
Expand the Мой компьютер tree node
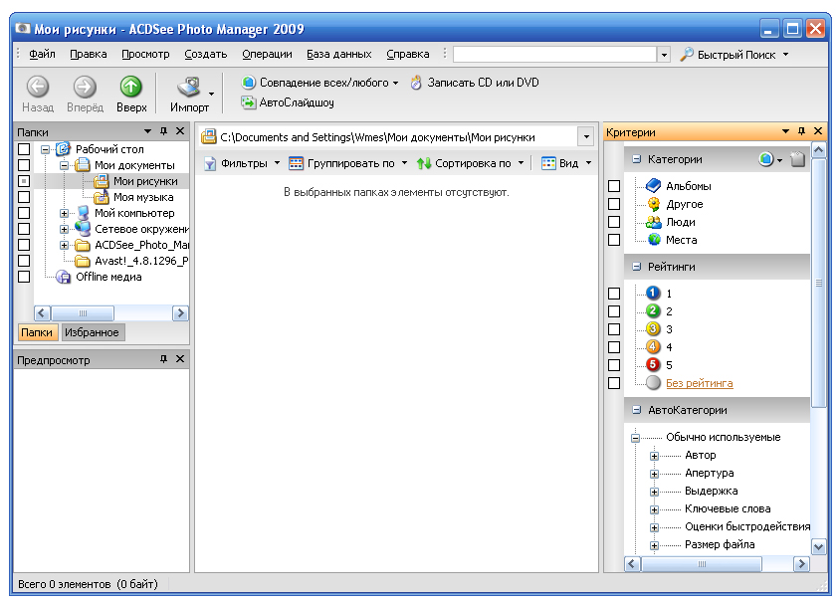[x=64, y=213]
